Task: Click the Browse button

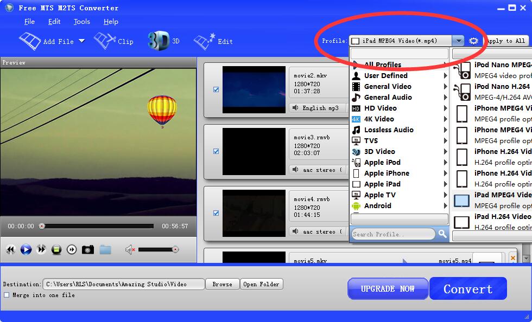Action: coord(222,284)
